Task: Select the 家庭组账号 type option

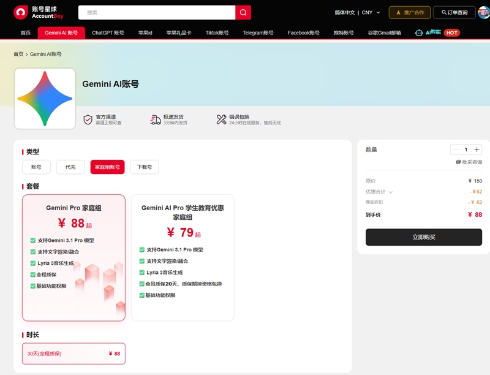Action: point(108,167)
